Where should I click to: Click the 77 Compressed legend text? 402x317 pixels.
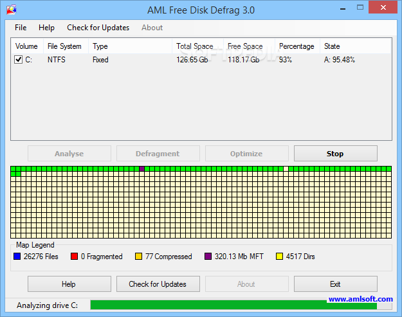click(169, 257)
